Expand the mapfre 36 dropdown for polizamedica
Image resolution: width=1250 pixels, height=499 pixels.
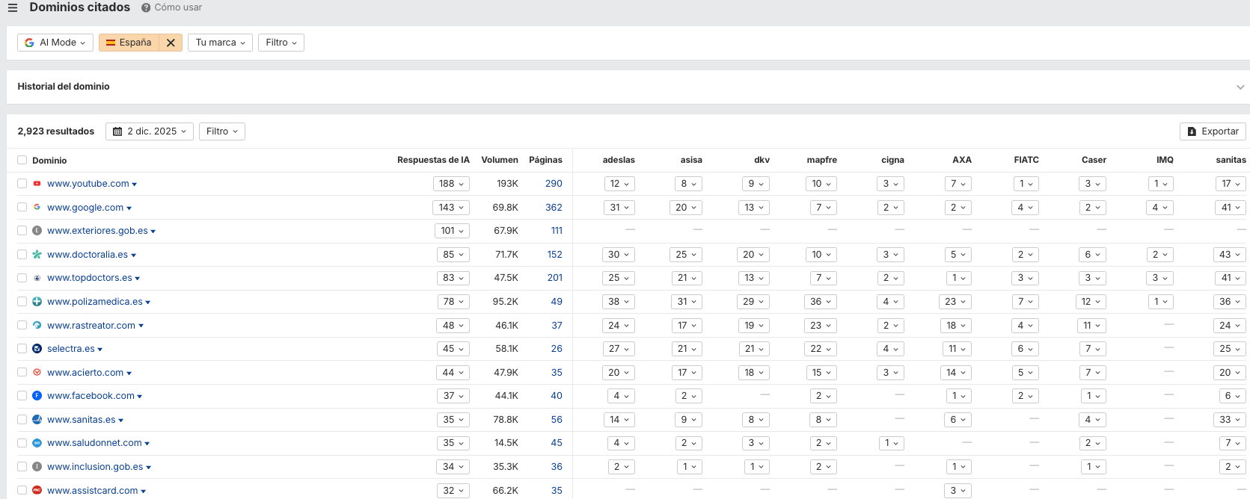(x=821, y=302)
